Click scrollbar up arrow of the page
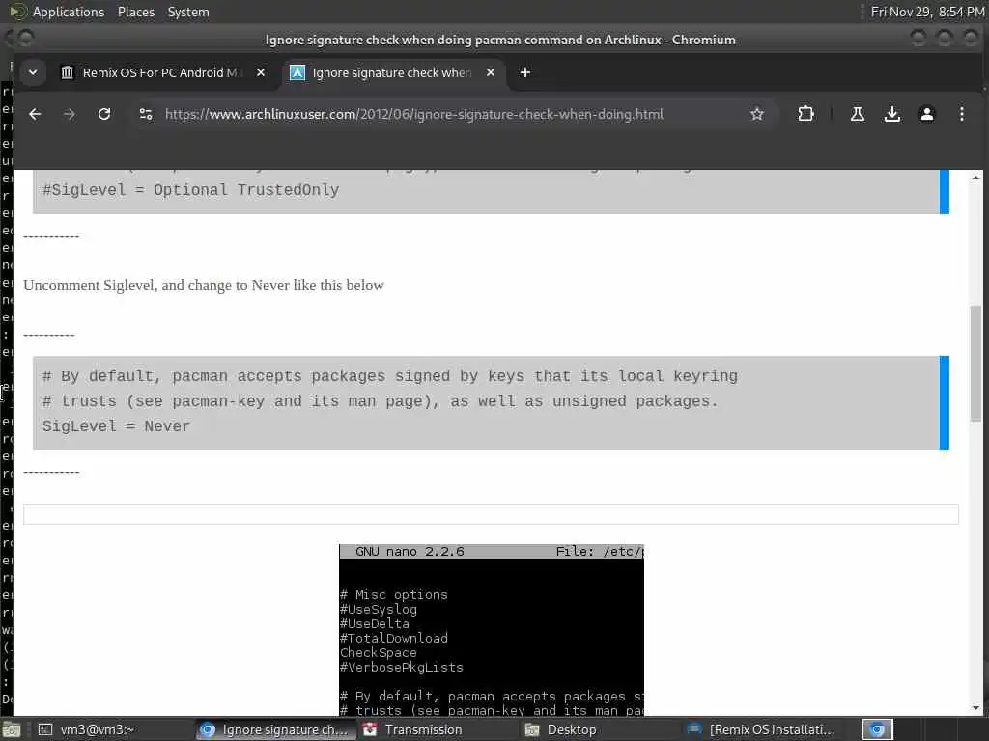This screenshot has width=989, height=741. (975, 178)
